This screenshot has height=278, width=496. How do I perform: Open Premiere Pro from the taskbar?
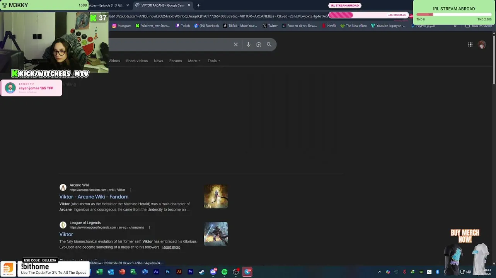pyautogui.click(x=190, y=272)
